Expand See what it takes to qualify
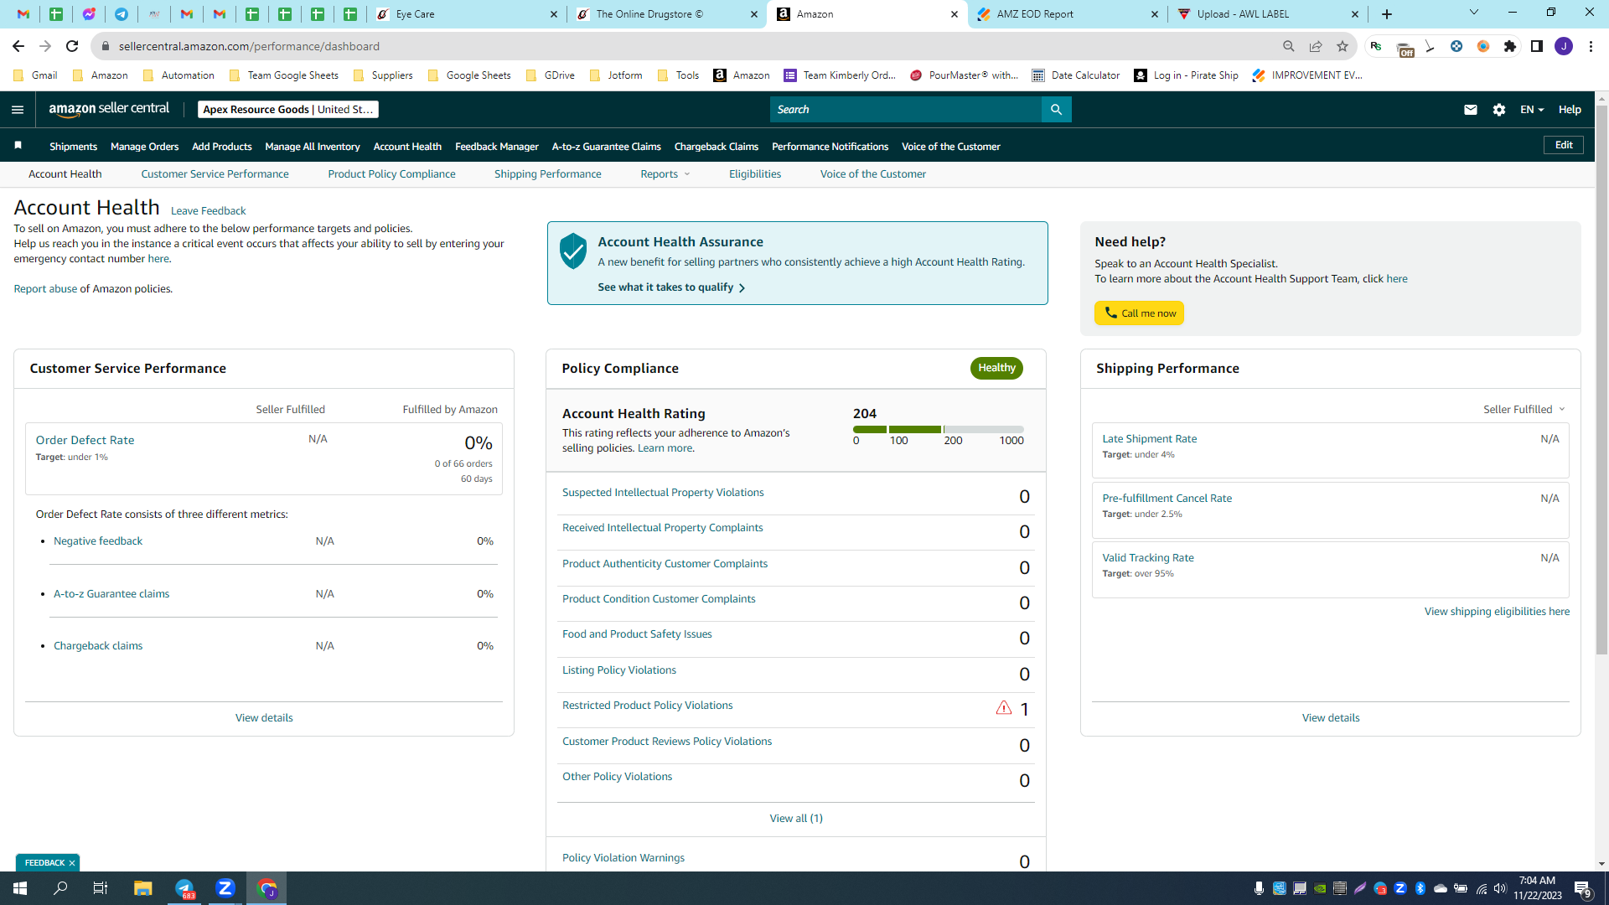The image size is (1609, 905). [671, 287]
